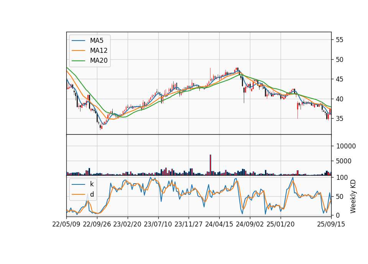Screen dimensions: 368x264
Task: Click the orange d legend line
Action: [x=78, y=194]
